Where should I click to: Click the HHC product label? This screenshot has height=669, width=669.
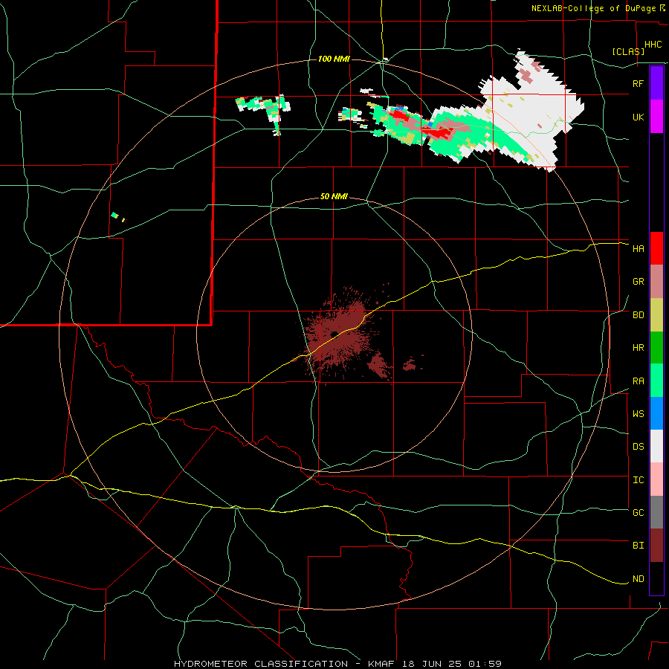653,45
